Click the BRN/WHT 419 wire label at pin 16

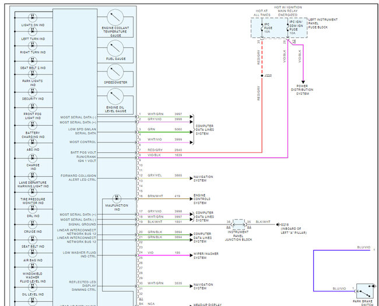pyautogui.click(x=164, y=196)
